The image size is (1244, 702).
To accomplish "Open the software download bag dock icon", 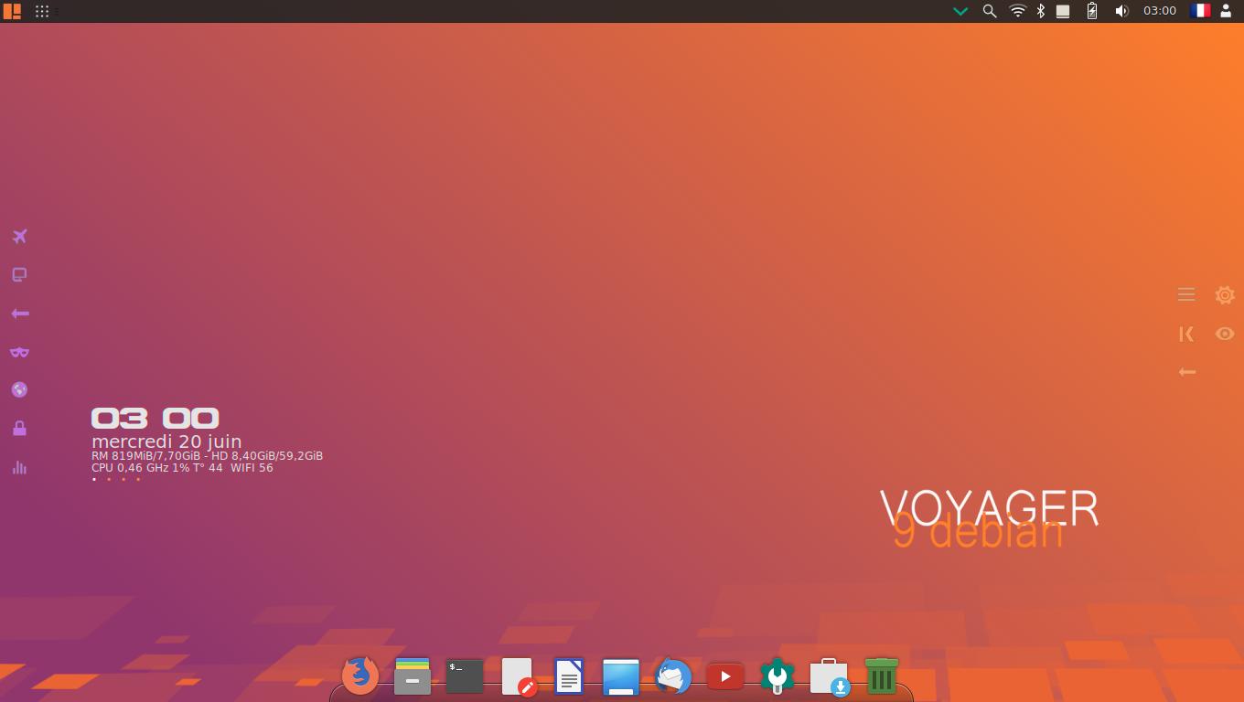I will 830,677.
